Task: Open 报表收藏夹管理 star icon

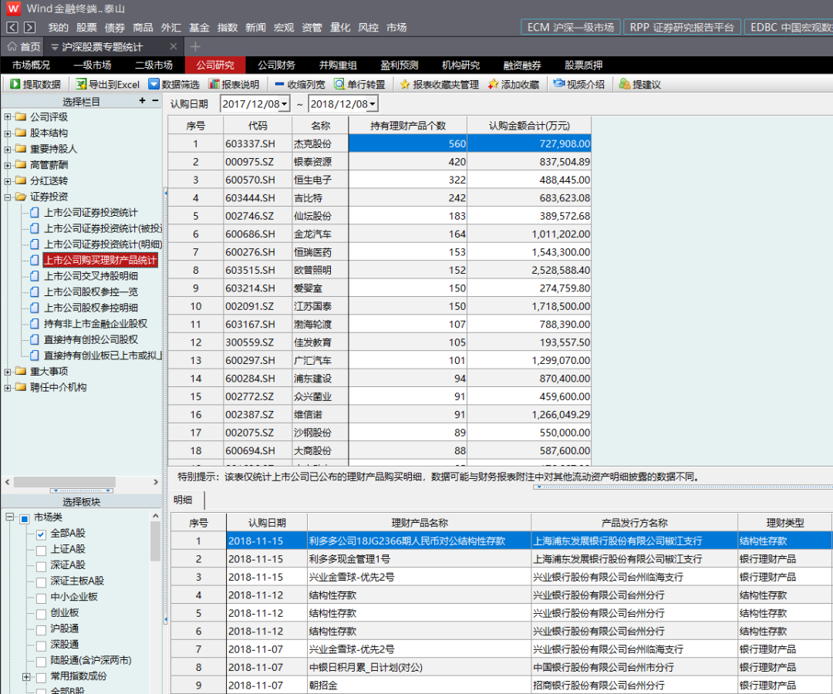Action: tap(405, 84)
